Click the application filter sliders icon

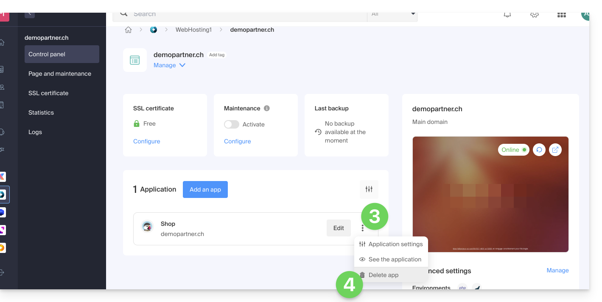click(x=369, y=189)
